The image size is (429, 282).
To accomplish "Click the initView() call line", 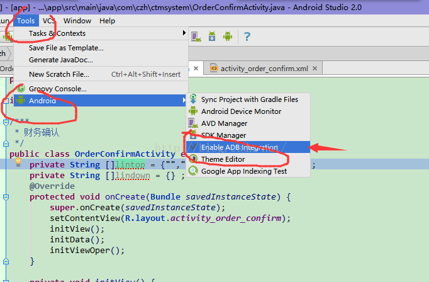I will (x=77, y=229).
